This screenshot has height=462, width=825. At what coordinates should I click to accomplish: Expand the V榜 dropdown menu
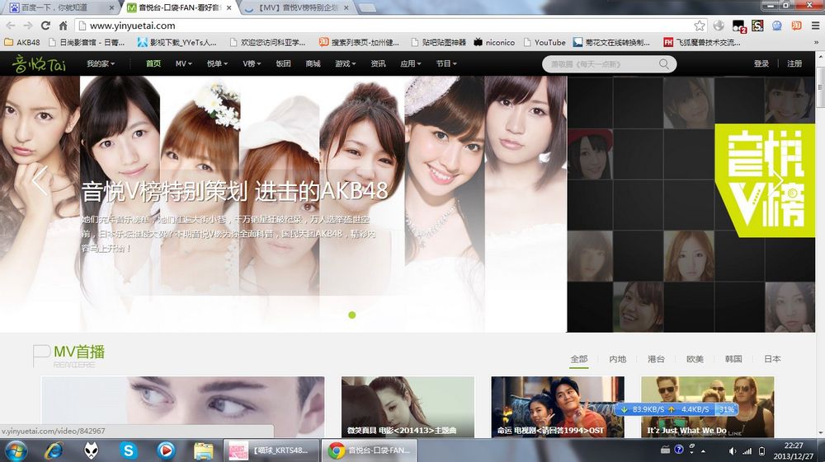tap(252, 63)
